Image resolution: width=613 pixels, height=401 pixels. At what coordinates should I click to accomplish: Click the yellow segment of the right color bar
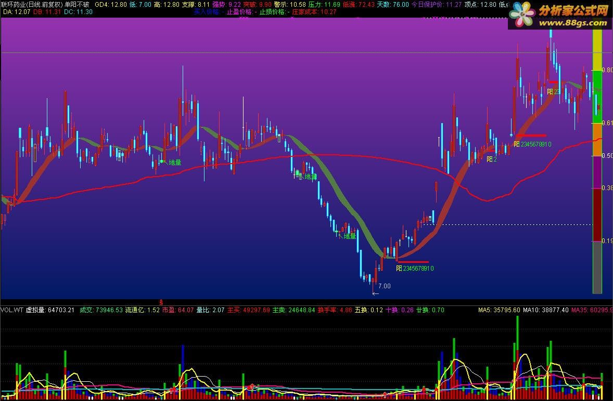point(597,50)
